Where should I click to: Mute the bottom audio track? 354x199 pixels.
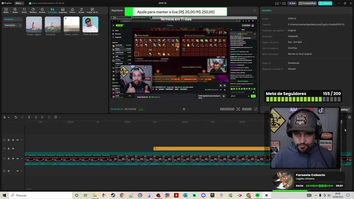[17, 171]
